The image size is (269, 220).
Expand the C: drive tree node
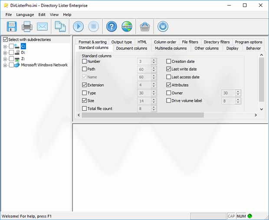point(5,46)
